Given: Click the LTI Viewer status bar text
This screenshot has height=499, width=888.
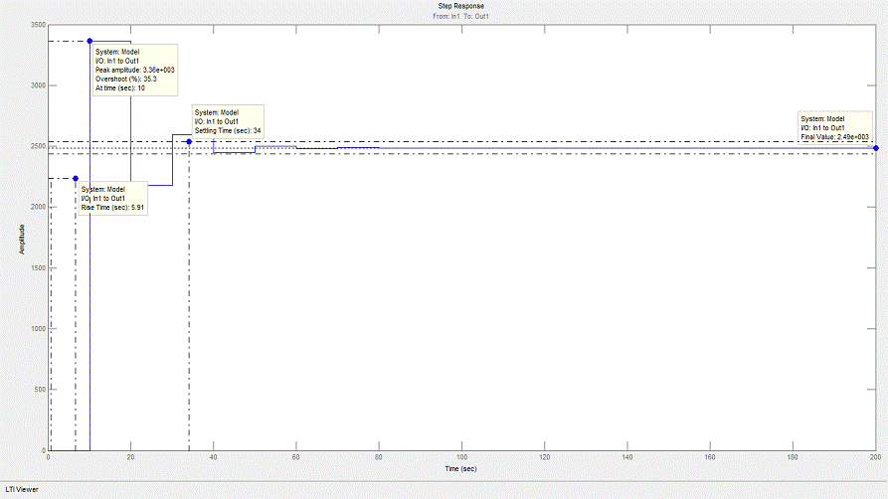Looking at the screenshot, I should (20, 490).
